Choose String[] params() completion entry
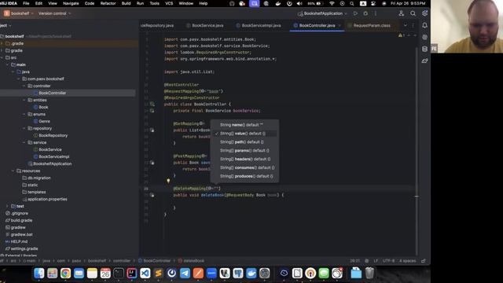 244,150
